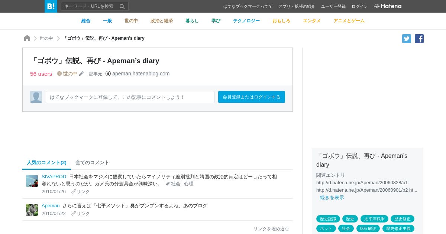
Task: Click the 歴史 tag pill
Action: (x=350, y=219)
